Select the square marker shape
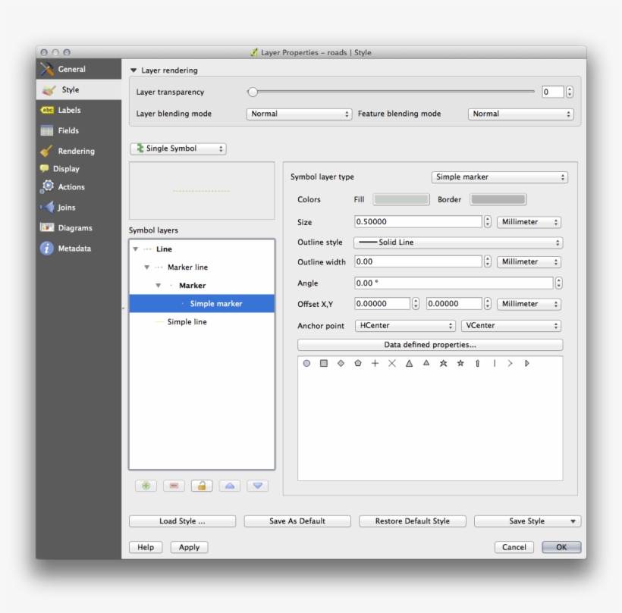This screenshot has height=613, width=622. tap(324, 364)
